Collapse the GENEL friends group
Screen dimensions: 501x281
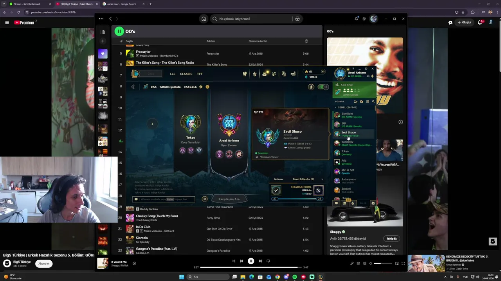pyautogui.click(x=335, y=107)
